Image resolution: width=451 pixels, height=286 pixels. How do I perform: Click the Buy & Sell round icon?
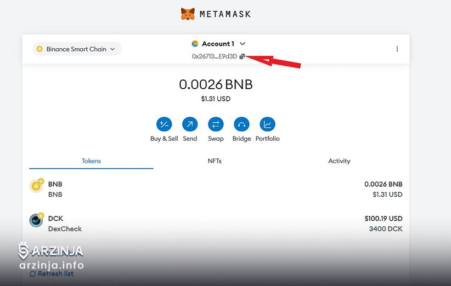point(164,124)
